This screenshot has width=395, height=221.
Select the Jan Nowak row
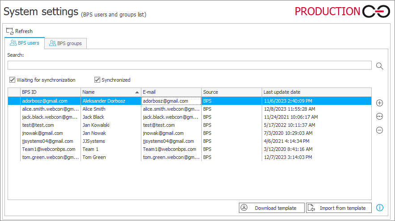(189, 133)
